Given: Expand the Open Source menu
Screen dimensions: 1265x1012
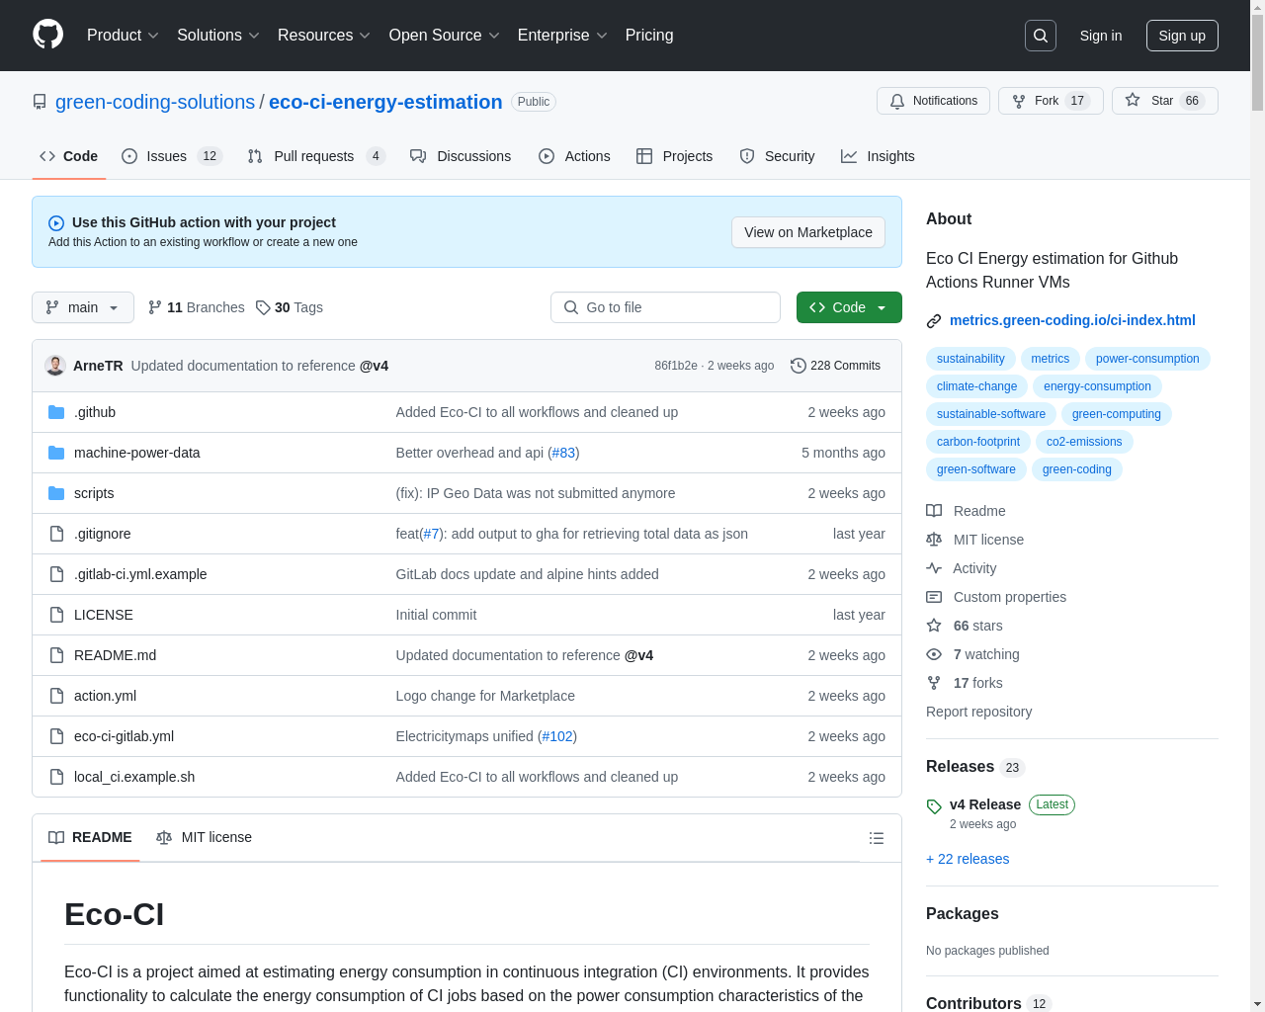Looking at the screenshot, I should 445,36.
